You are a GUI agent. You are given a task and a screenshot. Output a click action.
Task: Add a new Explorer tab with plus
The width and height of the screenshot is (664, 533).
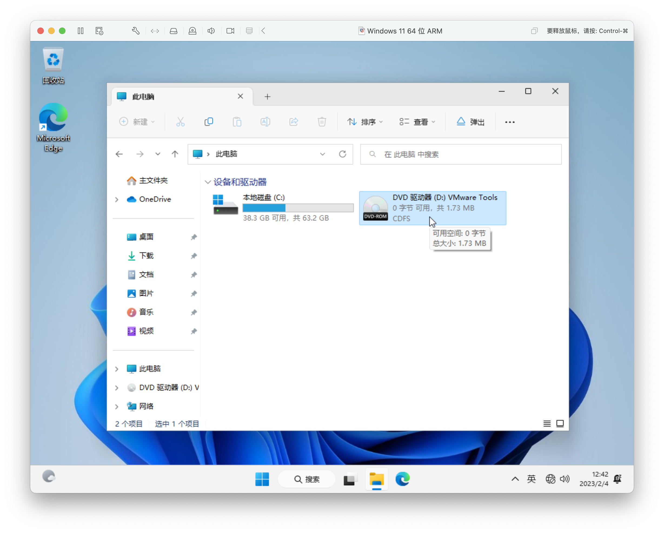(x=267, y=97)
